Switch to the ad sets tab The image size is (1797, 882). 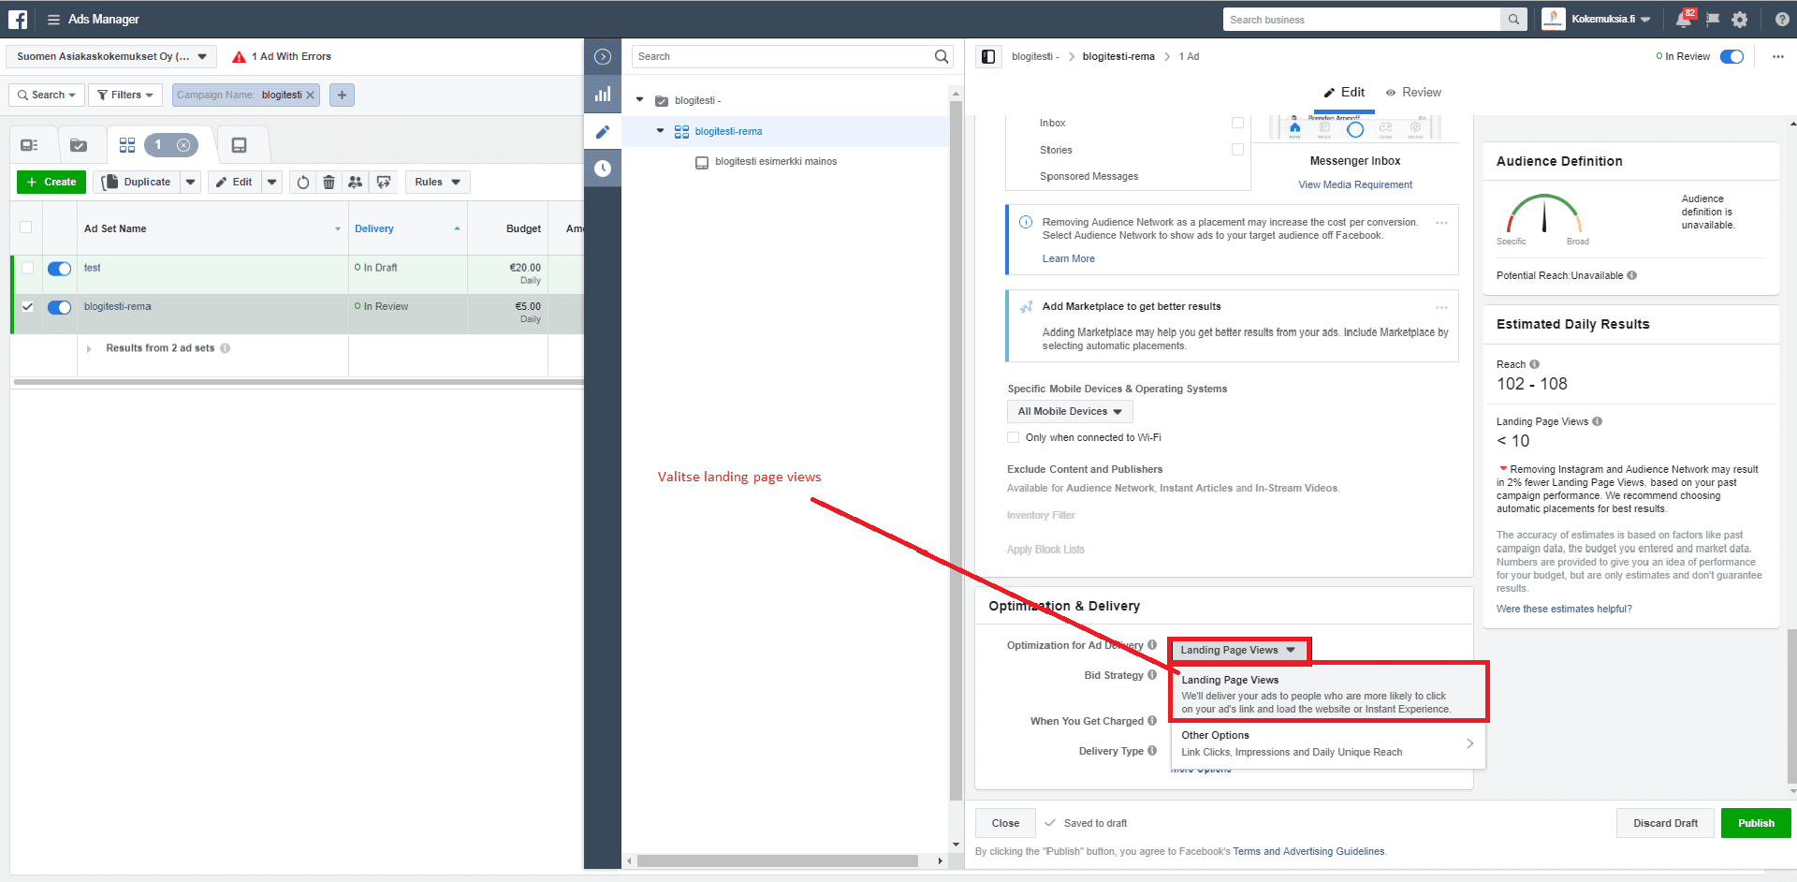(127, 145)
